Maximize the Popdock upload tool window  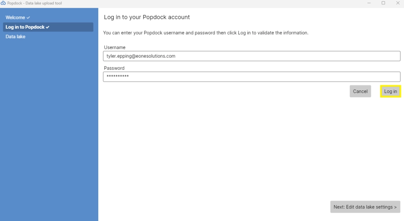383,3
